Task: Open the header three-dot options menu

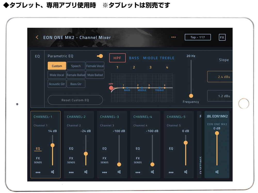Action: 173,37
